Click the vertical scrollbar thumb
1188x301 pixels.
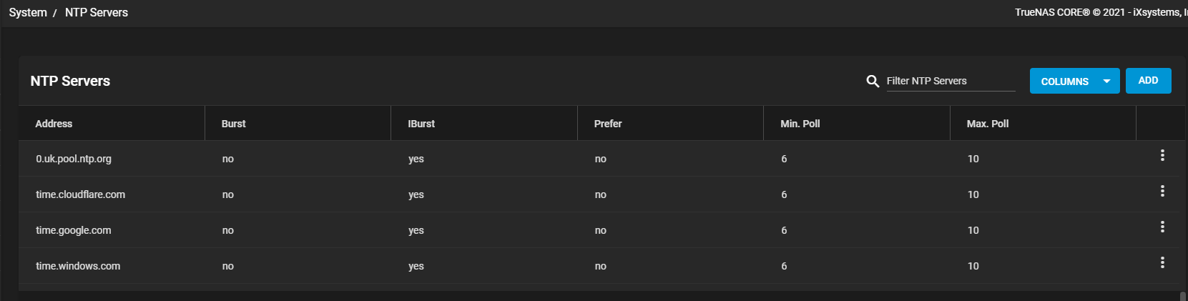tap(1183, 296)
